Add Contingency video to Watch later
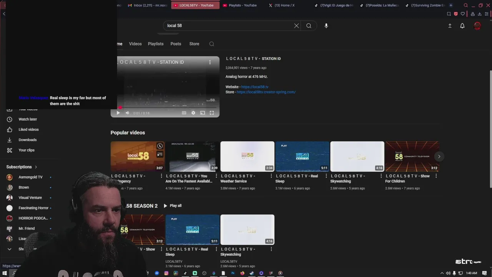 160,146
